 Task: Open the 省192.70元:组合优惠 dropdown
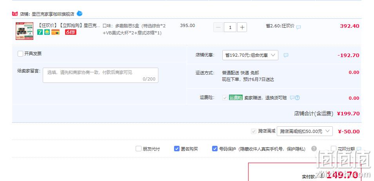coord(250,55)
